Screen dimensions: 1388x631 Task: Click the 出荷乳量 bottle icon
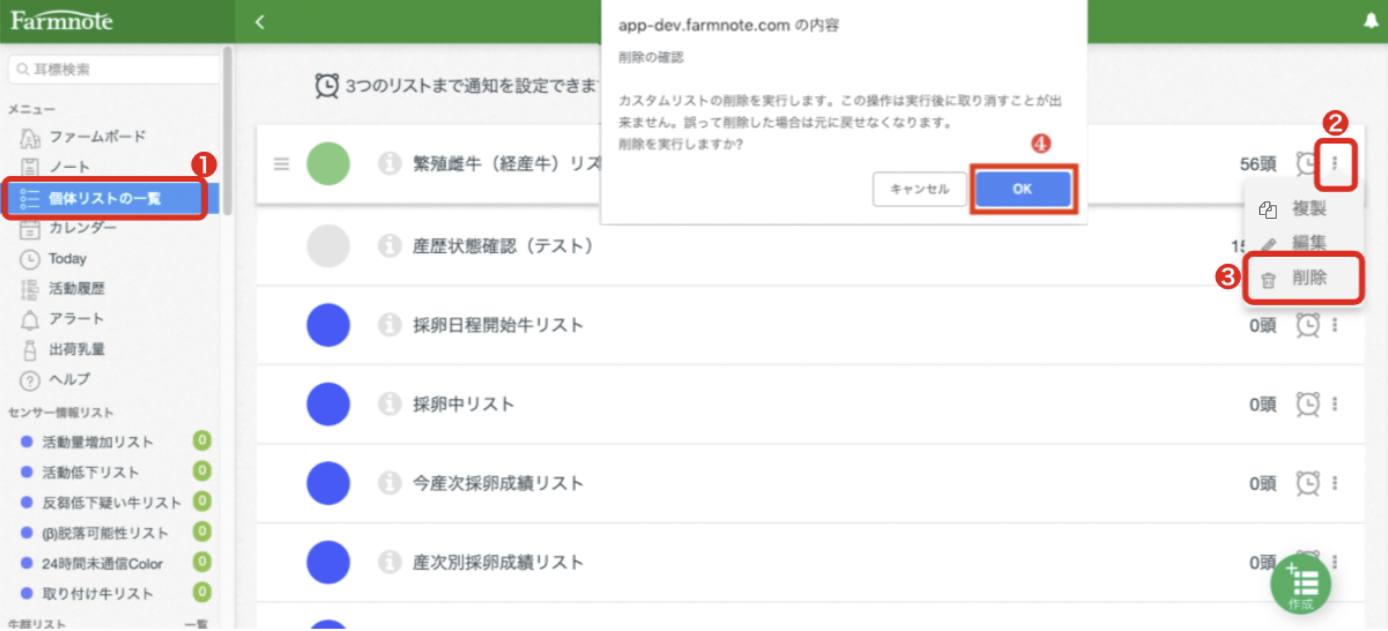[29, 351]
